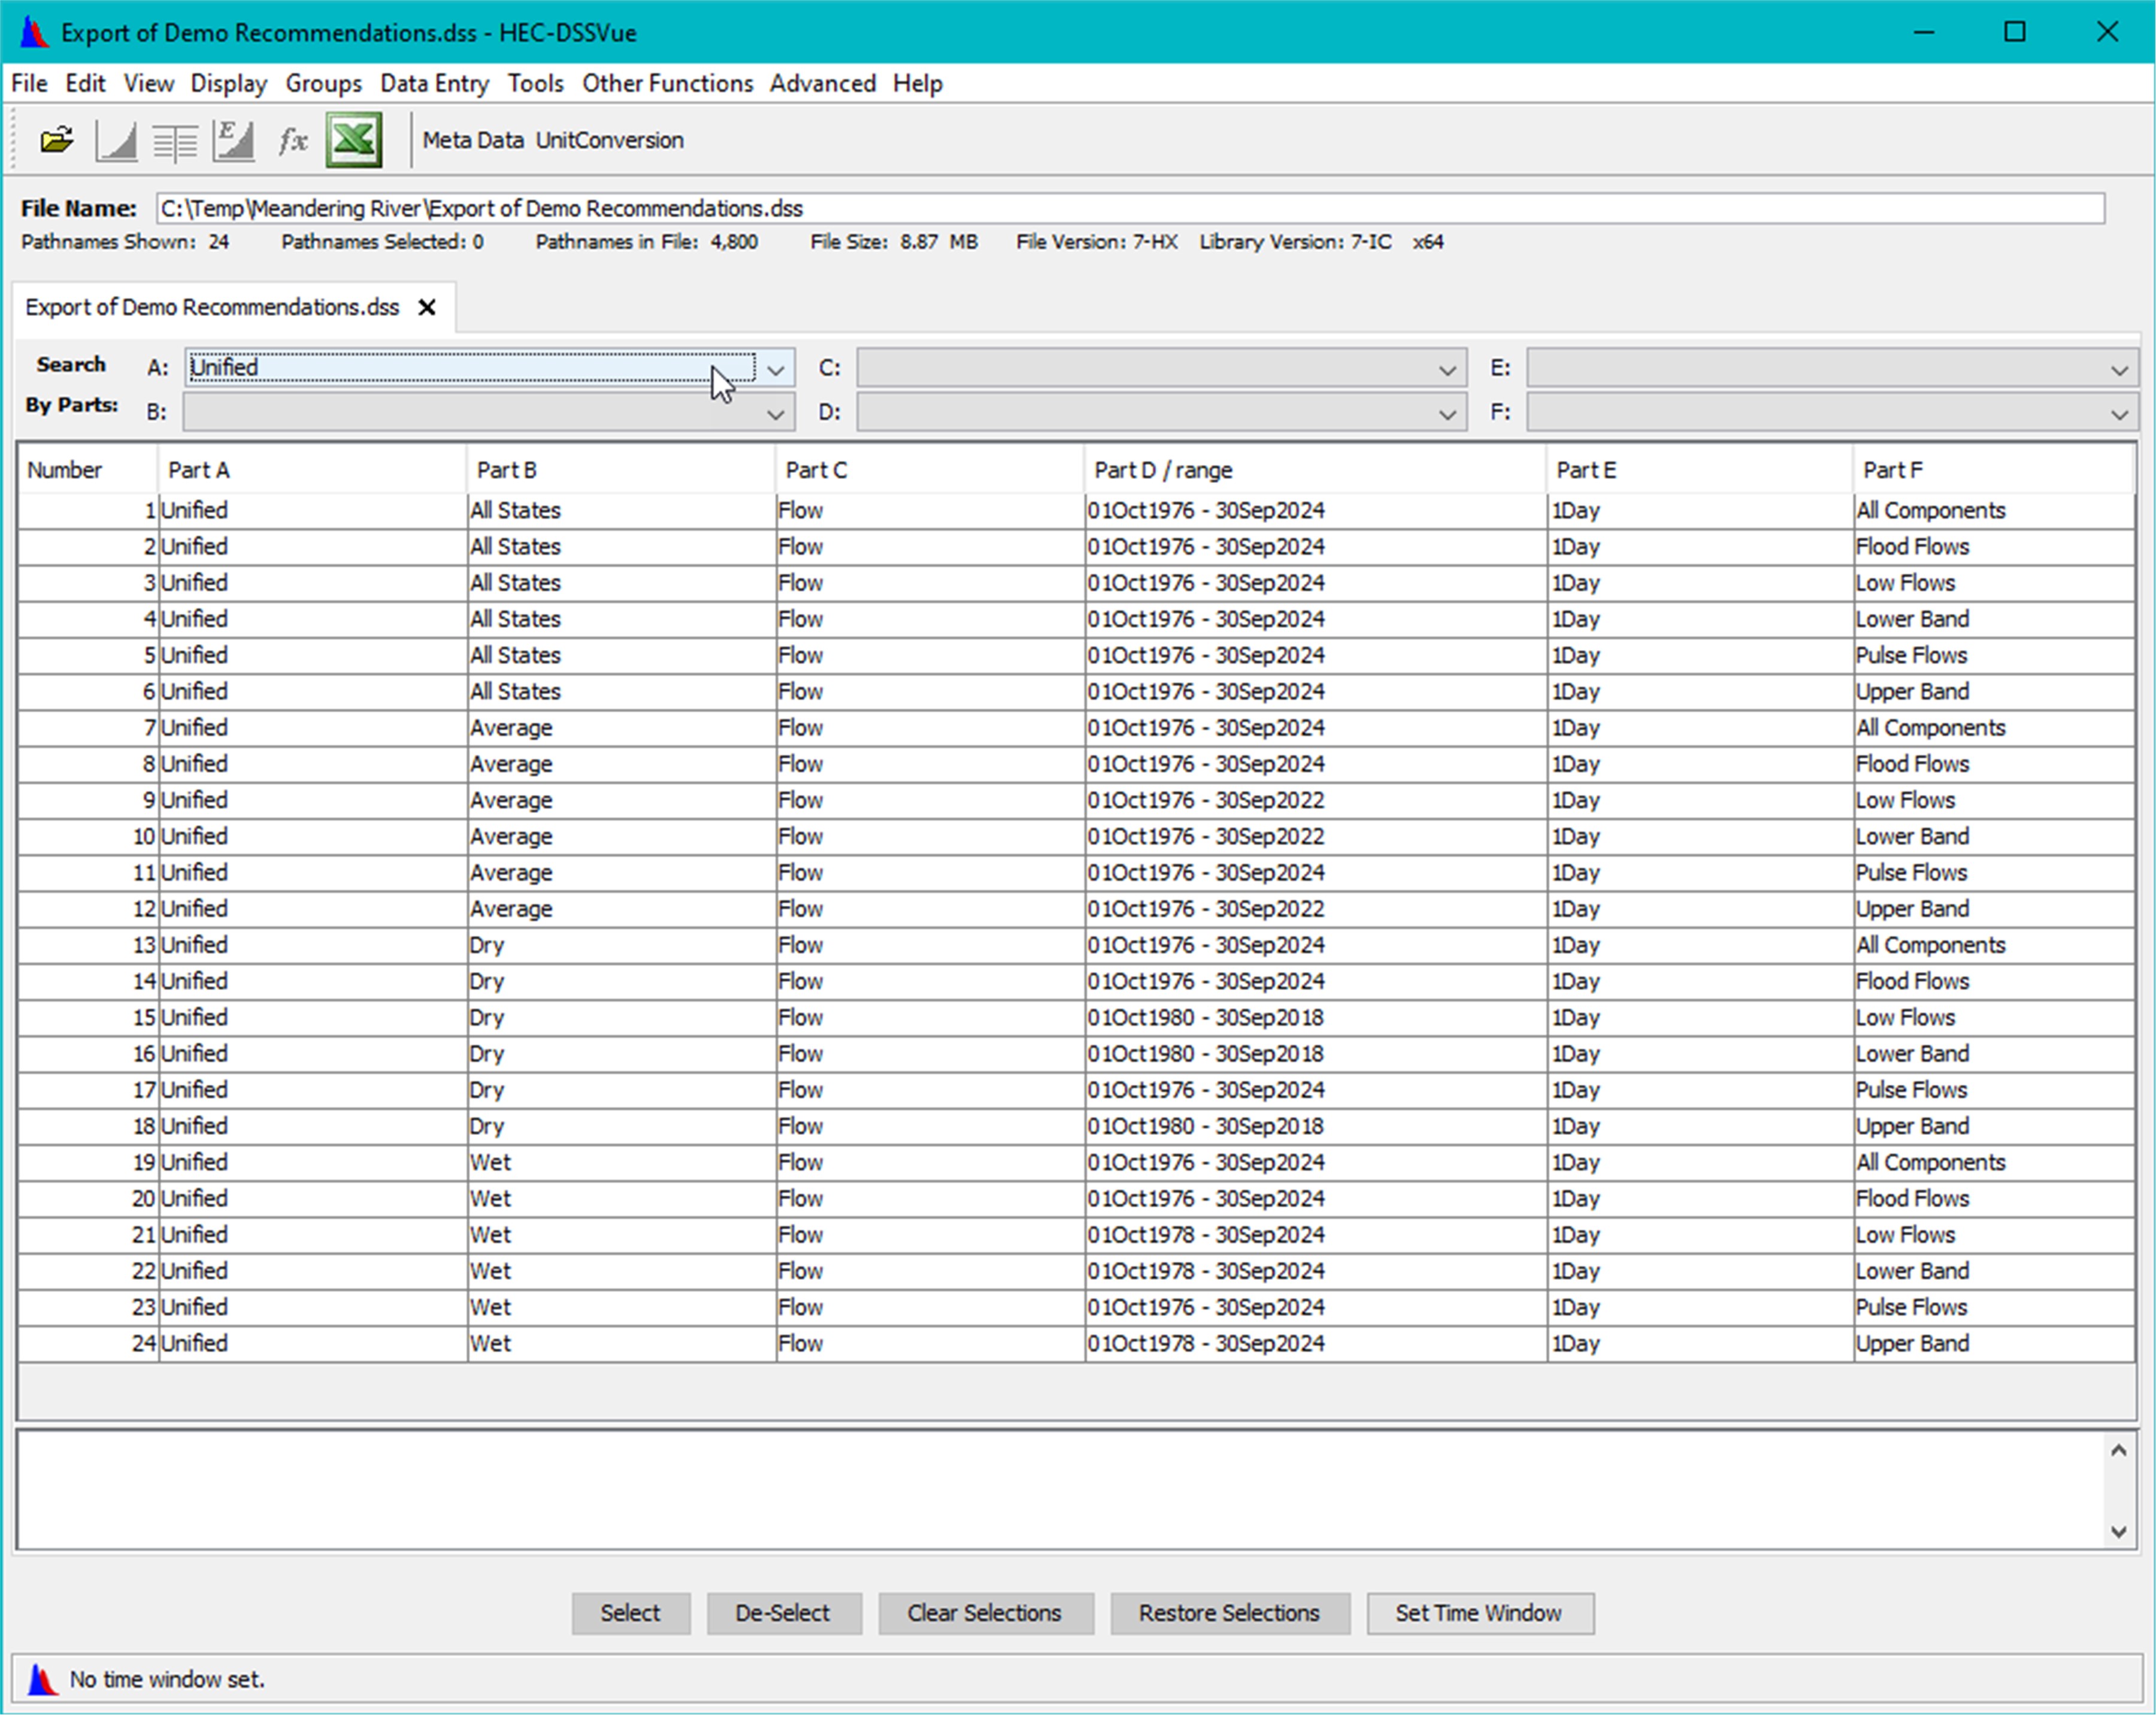Expand the Part D search dropdown
This screenshot has height=1715, width=2156.
coord(1447,413)
